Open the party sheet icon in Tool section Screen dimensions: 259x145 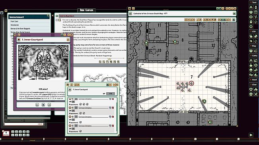[x=251, y=12]
